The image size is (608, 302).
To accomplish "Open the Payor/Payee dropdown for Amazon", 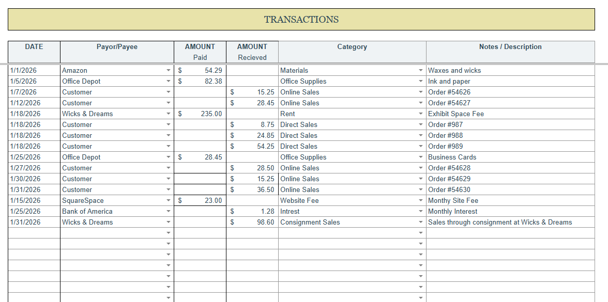I will coord(169,70).
